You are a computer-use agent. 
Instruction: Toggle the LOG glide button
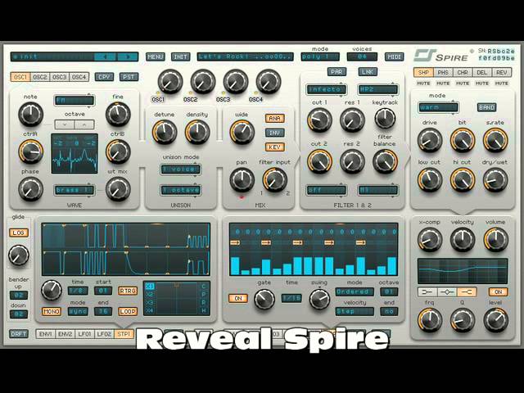click(x=19, y=233)
